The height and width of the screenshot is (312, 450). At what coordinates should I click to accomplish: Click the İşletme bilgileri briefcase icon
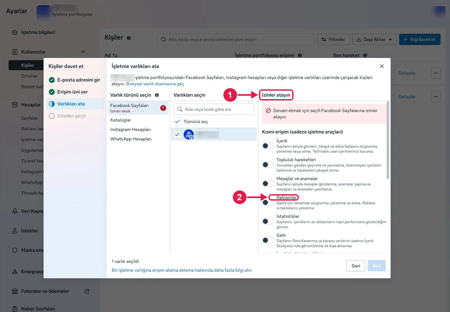click(x=15, y=32)
